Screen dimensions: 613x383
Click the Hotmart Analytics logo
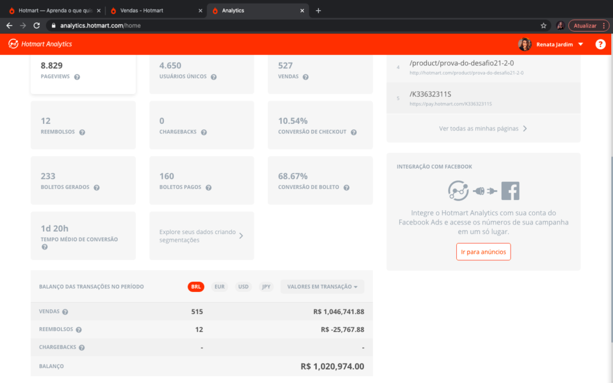40,44
